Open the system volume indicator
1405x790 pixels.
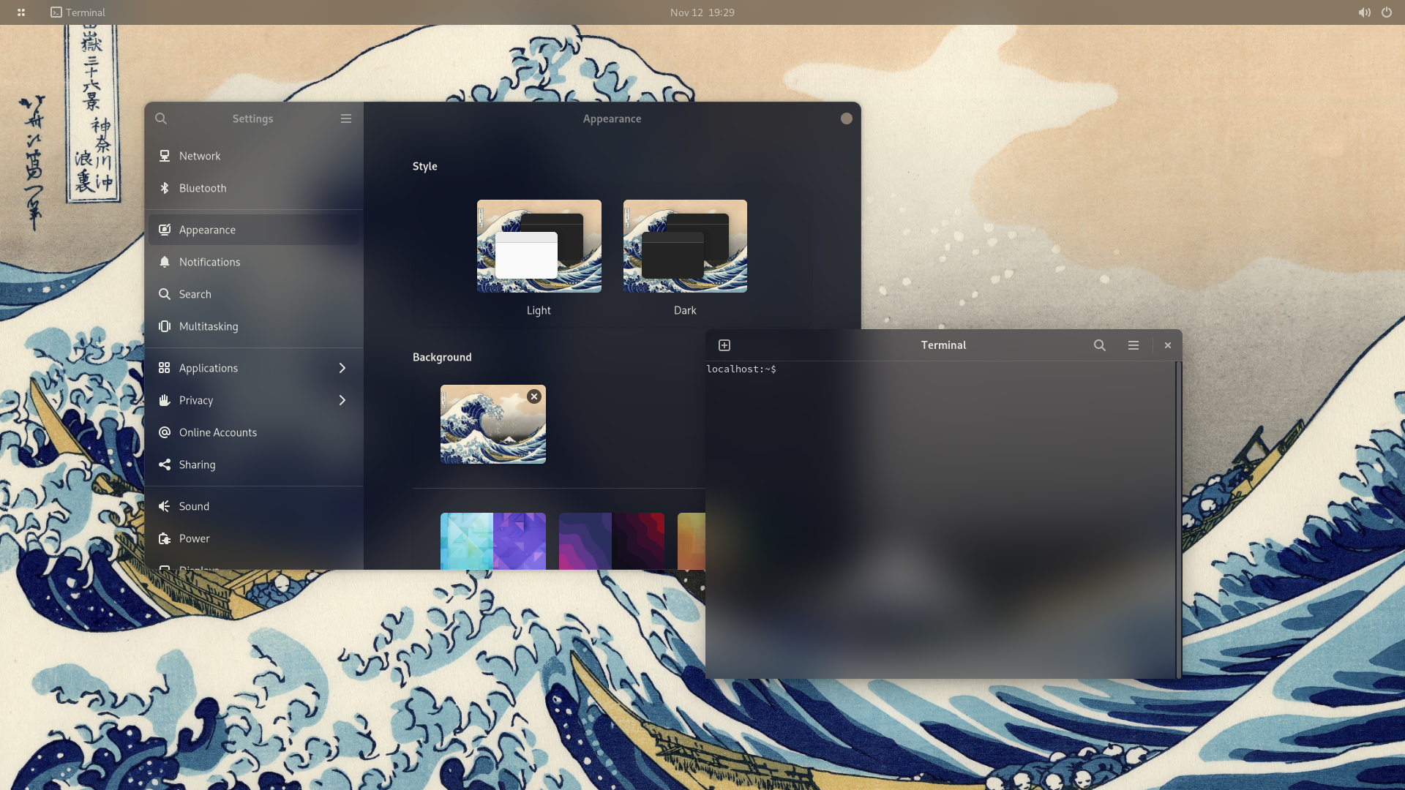[x=1365, y=12]
